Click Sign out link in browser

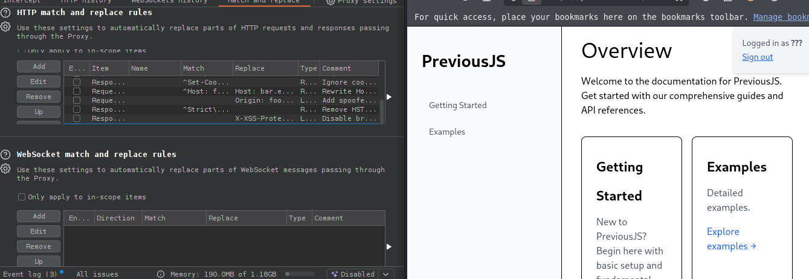click(758, 57)
